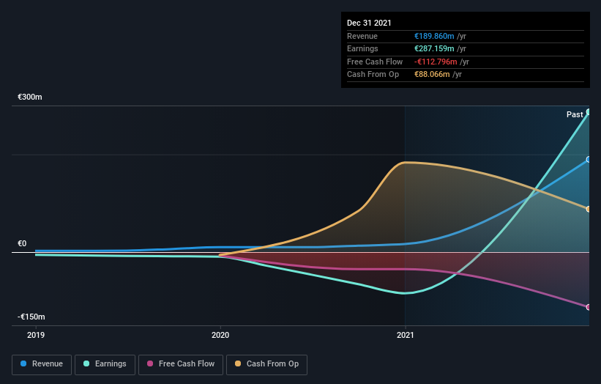Click the Past label on chart
The image size is (601, 384).
575,114
